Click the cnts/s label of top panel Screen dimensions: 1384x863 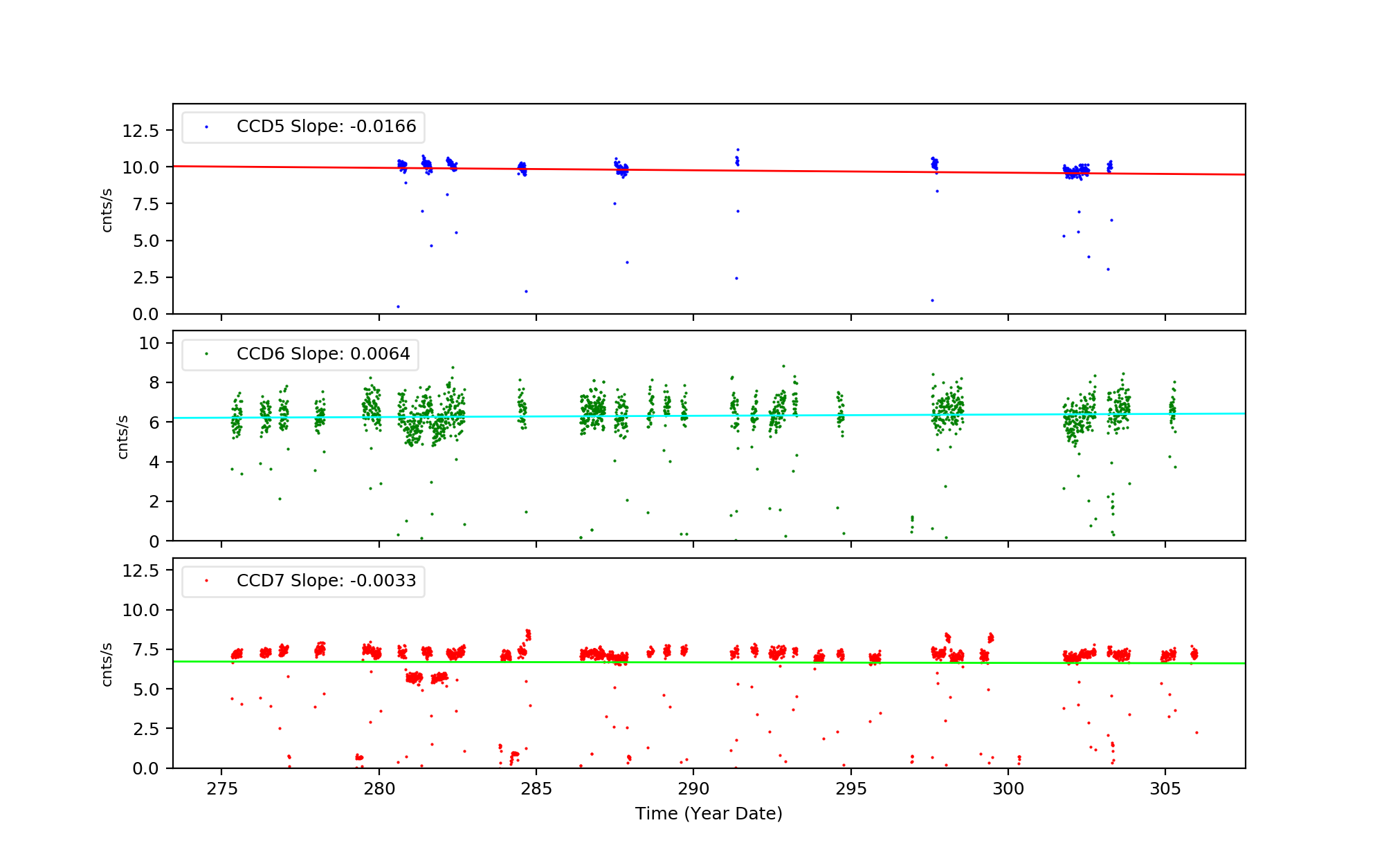[107, 210]
